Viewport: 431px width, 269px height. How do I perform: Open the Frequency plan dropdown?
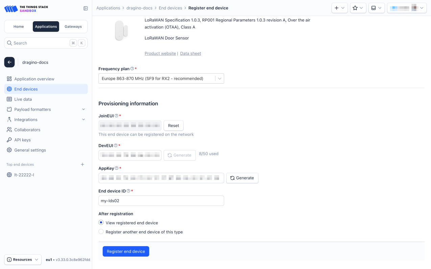161,78
